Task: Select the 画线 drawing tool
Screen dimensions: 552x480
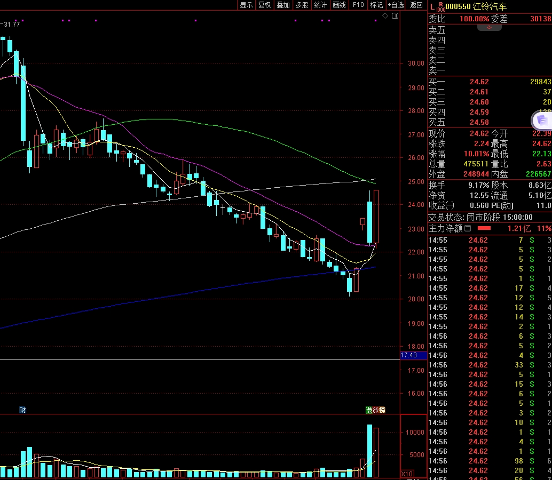Action: click(x=339, y=5)
